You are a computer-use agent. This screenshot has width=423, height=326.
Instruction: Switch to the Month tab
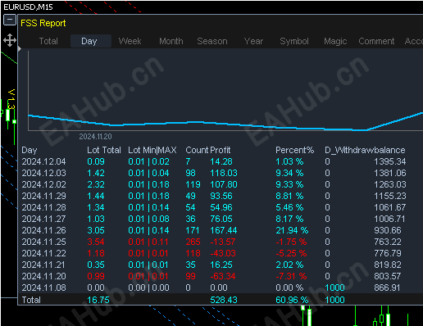171,41
